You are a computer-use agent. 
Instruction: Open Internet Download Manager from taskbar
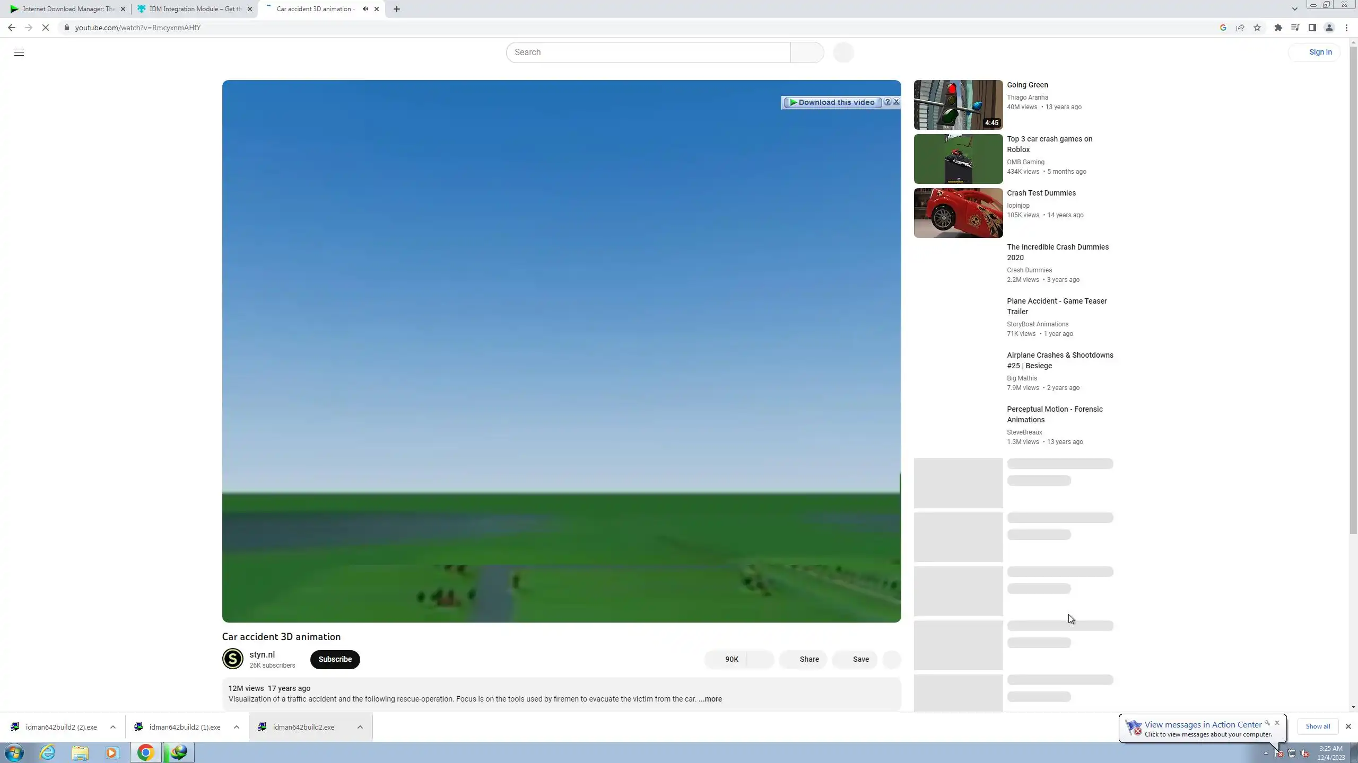(x=178, y=752)
